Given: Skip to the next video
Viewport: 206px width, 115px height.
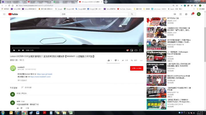Looking at the screenshot, I should [19, 50].
